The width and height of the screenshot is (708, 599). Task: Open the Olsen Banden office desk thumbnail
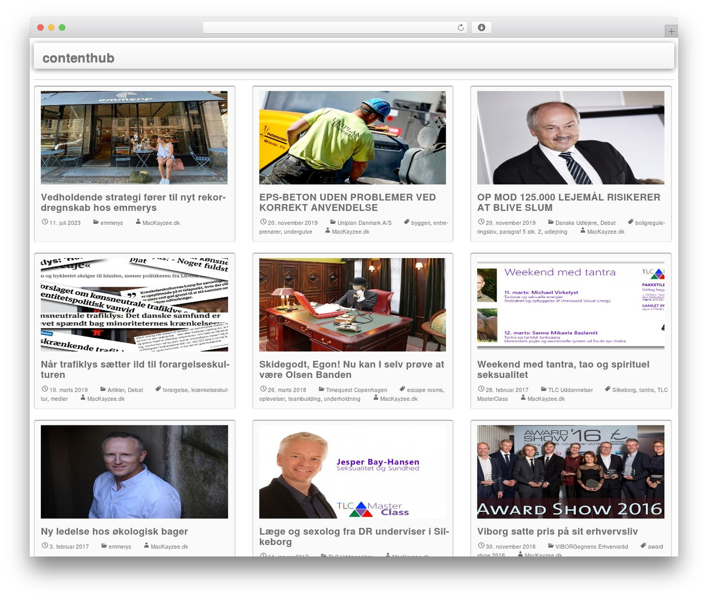point(352,304)
